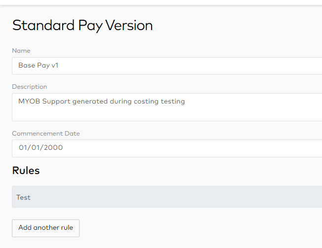Screen dimensions: 322x248
Task: Select the word Test in the rule row
Action: pyautogui.click(x=23, y=197)
